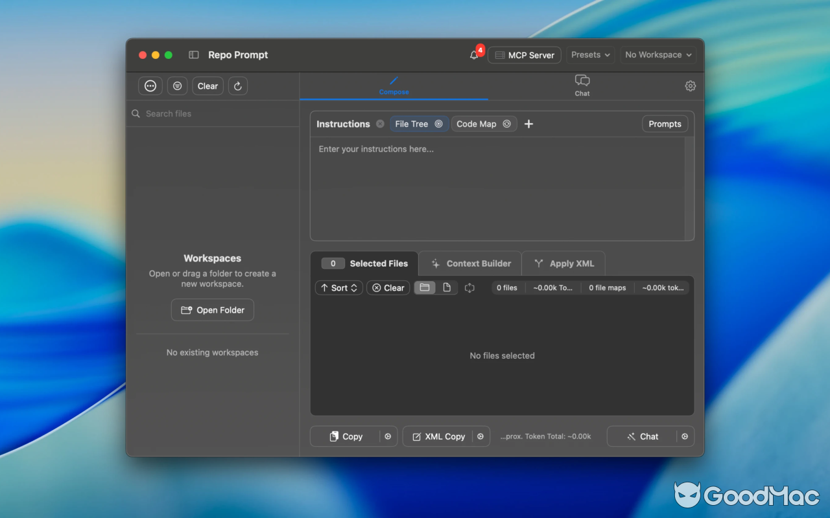This screenshot has height=518, width=830.
Task: Open settings with the gear icon
Action: 690,85
